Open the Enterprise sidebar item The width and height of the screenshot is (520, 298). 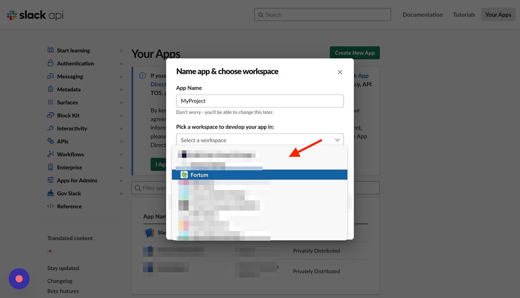point(69,167)
